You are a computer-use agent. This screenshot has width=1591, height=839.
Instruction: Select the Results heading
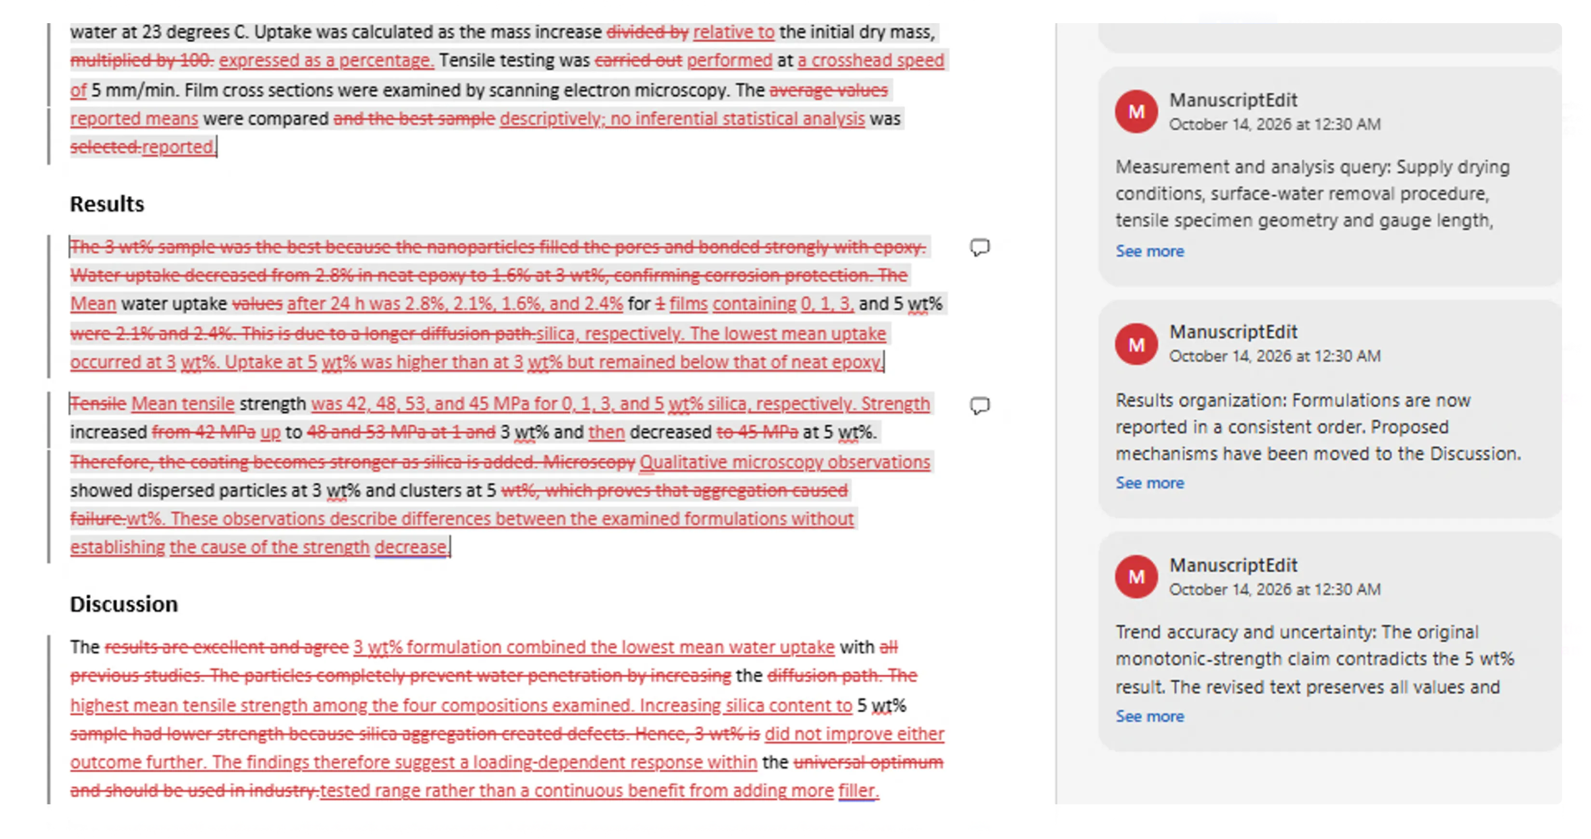pos(107,204)
